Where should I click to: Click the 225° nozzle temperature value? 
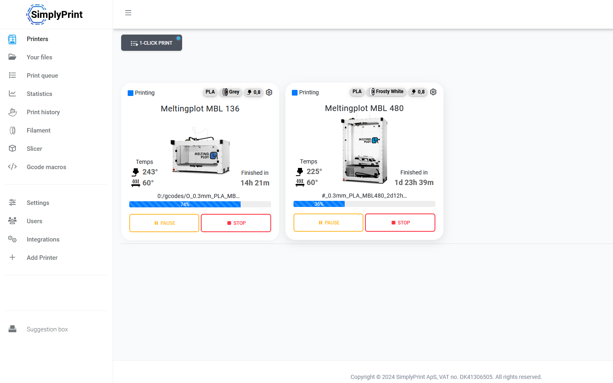click(x=314, y=172)
